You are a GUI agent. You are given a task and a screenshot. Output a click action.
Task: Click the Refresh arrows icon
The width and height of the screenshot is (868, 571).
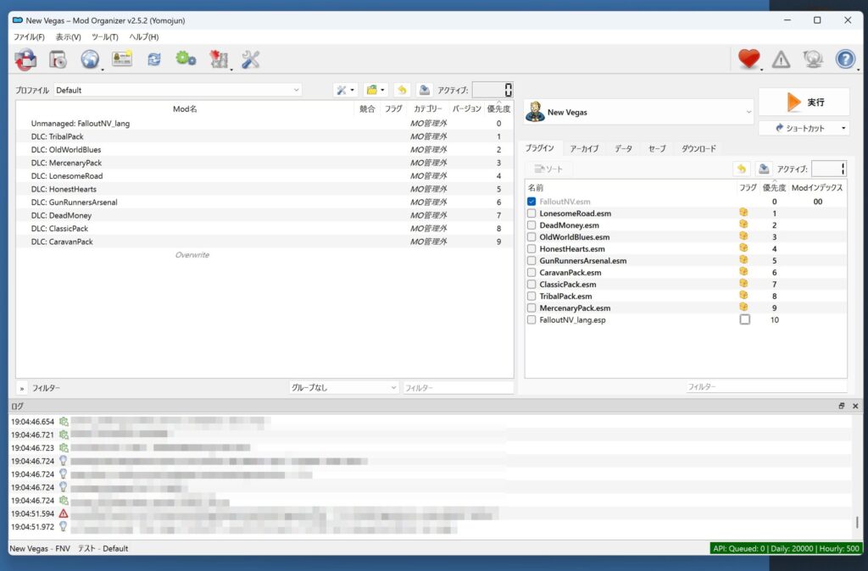[153, 58]
